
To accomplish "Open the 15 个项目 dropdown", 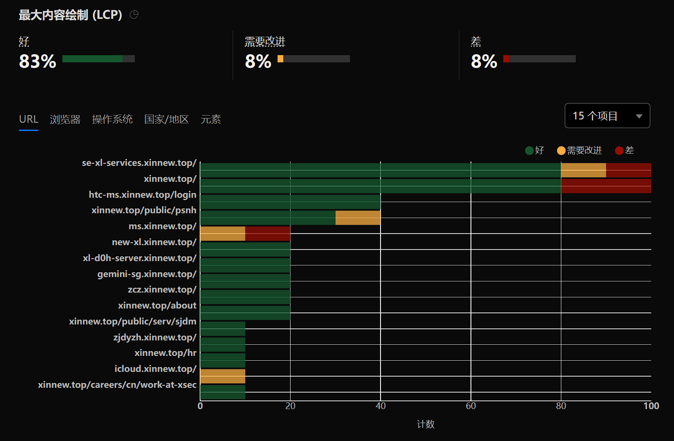I will point(607,116).
